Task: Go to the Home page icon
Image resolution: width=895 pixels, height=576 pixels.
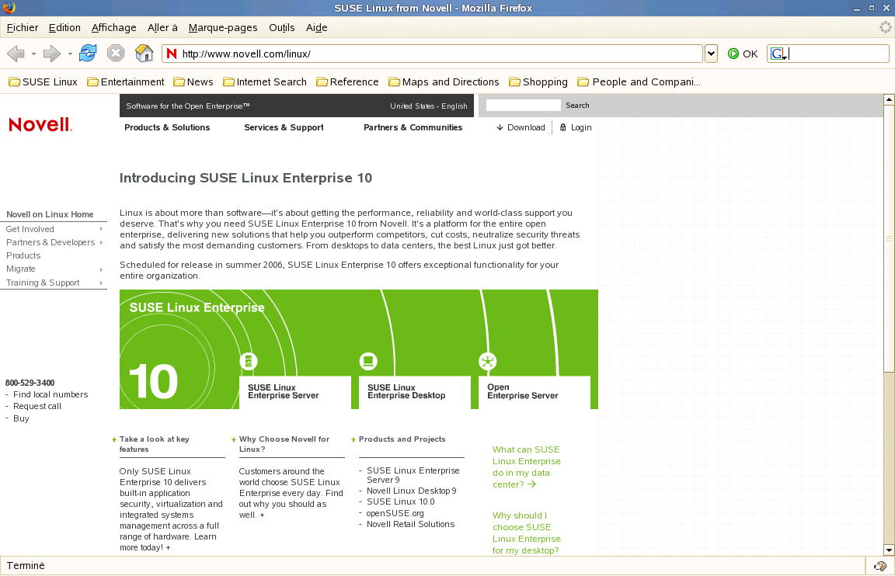Action: (145, 53)
